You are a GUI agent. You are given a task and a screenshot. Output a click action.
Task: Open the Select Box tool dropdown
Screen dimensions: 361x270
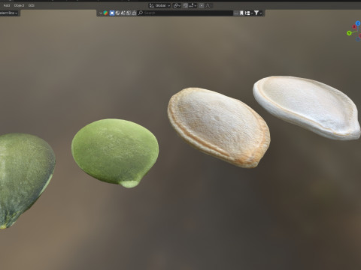tap(9, 13)
